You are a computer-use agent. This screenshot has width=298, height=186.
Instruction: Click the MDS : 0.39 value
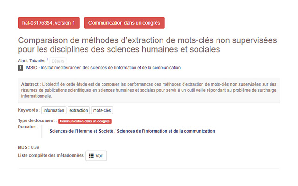point(28,147)
